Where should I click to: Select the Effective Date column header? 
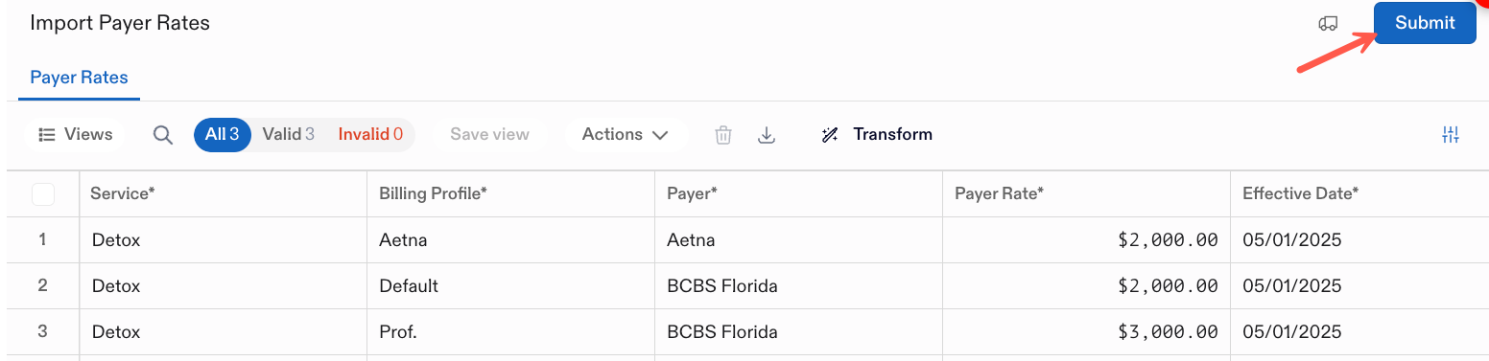[x=1359, y=193]
